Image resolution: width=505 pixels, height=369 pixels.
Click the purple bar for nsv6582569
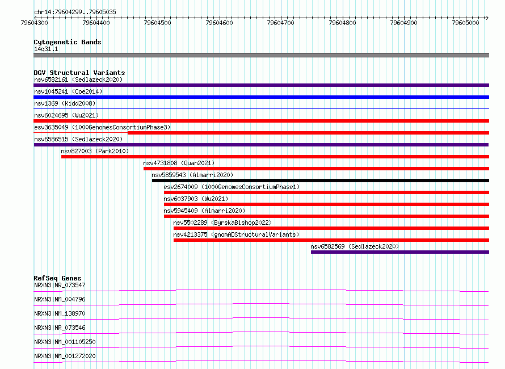pos(400,252)
